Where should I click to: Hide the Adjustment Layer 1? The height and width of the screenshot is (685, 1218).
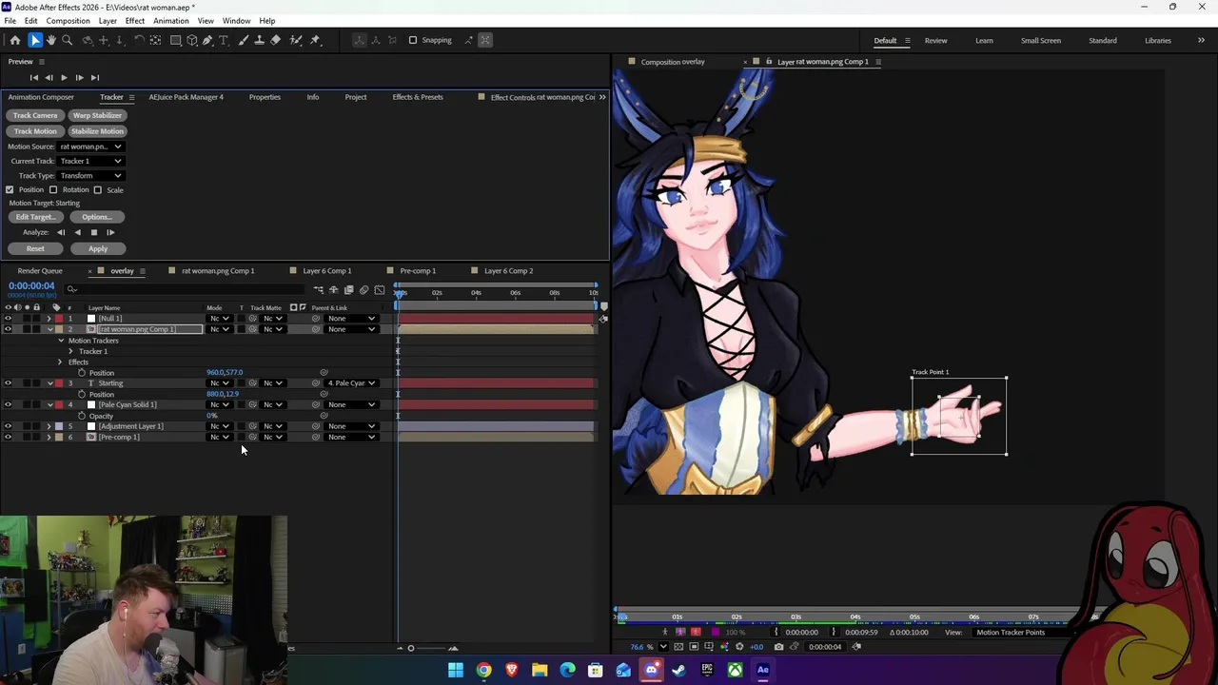(x=8, y=426)
